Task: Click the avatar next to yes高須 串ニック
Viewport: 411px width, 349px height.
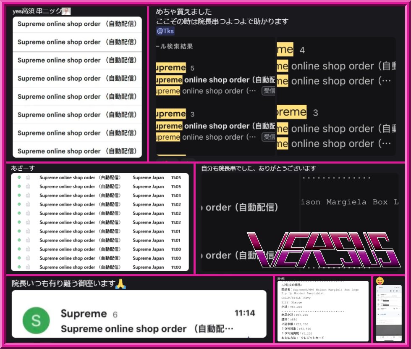Action: coord(66,11)
